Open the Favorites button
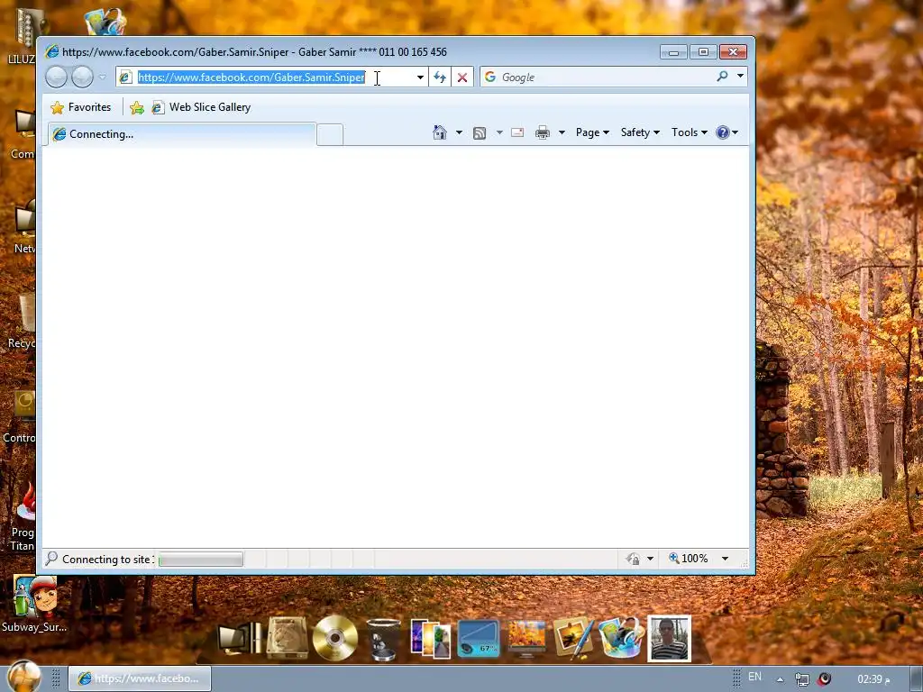Image resolution: width=923 pixels, height=692 pixels. pyautogui.click(x=80, y=107)
